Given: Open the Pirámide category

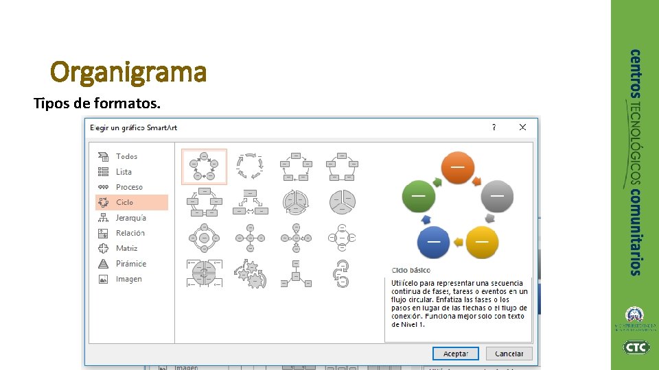Looking at the screenshot, I should click(132, 263).
